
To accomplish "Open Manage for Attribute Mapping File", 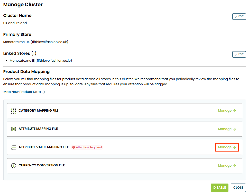I will click(227, 129).
